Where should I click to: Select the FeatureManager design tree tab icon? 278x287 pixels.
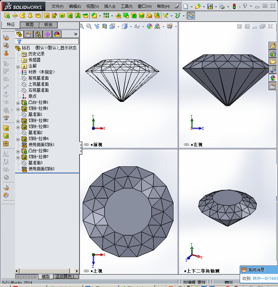[19, 34]
